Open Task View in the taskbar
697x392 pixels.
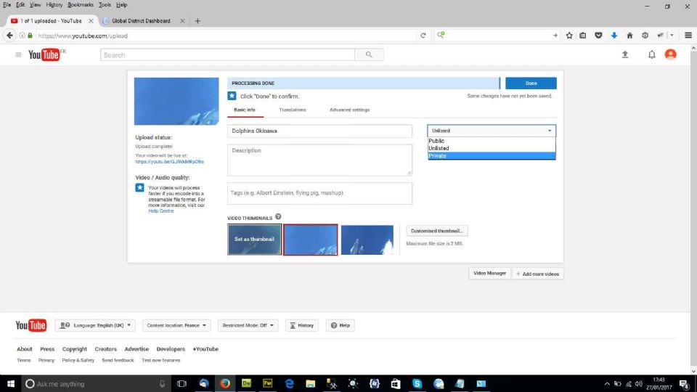click(182, 383)
